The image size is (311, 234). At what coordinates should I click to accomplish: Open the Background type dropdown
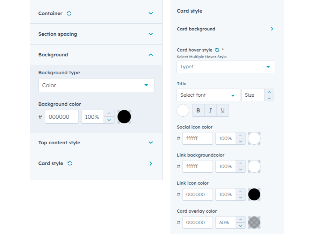coord(96,85)
